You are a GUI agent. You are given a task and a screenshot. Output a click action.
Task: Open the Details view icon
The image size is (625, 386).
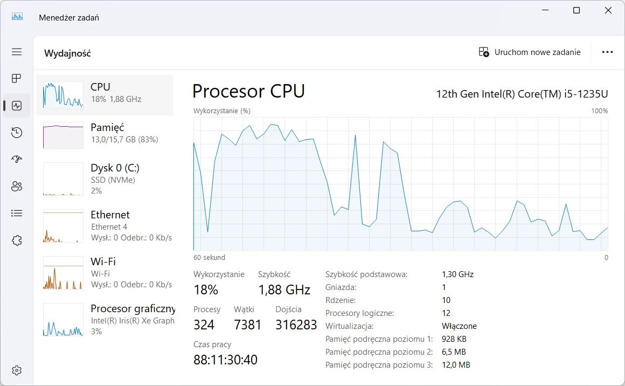coord(16,213)
